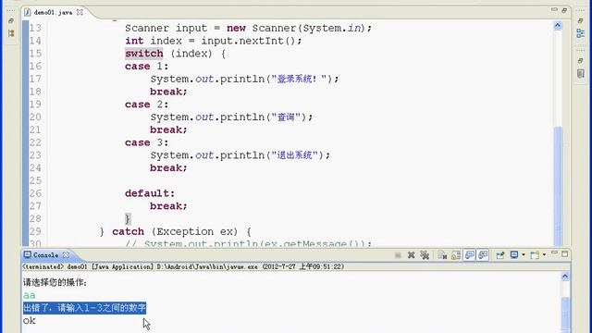Click the 'aa' input text in Console
The width and height of the screenshot is (592, 333).
[29, 295]
